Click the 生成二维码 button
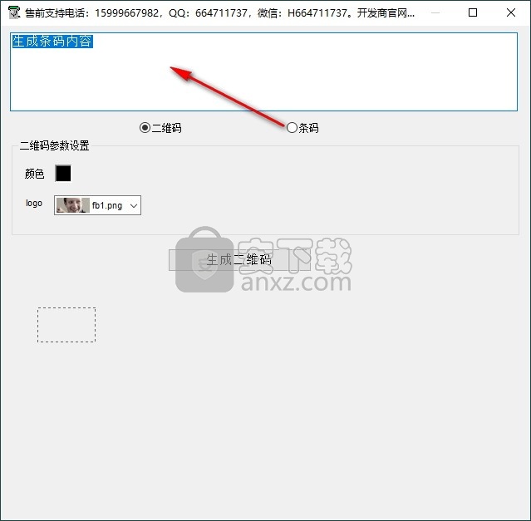This screenshot has width=531, height=521. click(x=239, y=259)
